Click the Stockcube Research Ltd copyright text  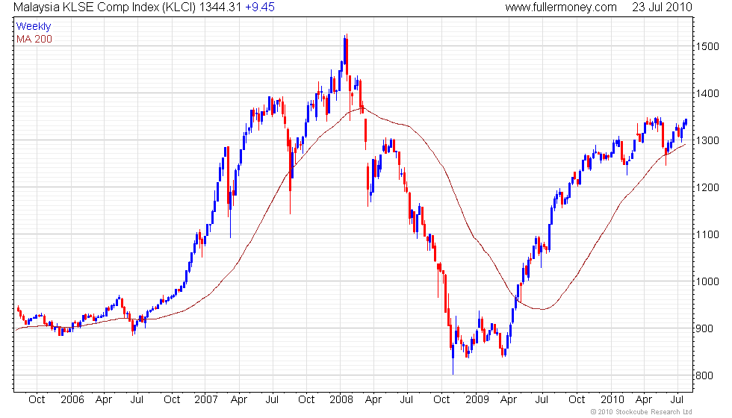pos(641,412)
